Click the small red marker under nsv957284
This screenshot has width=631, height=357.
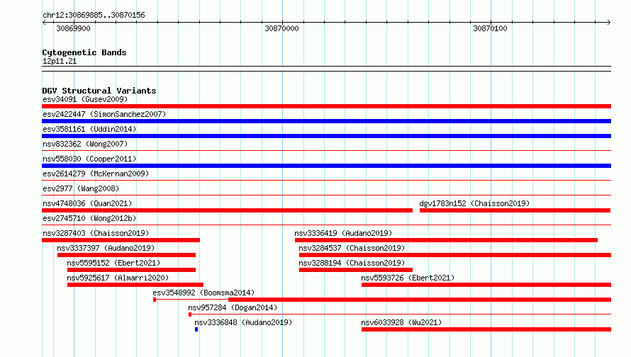point(190,314)
